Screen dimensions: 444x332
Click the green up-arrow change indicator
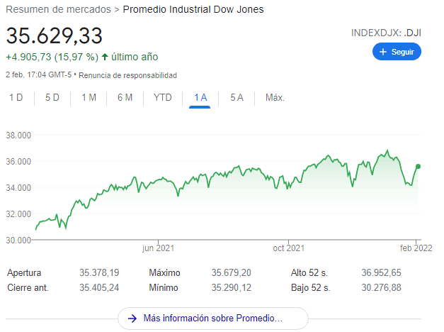click(105, 57)
